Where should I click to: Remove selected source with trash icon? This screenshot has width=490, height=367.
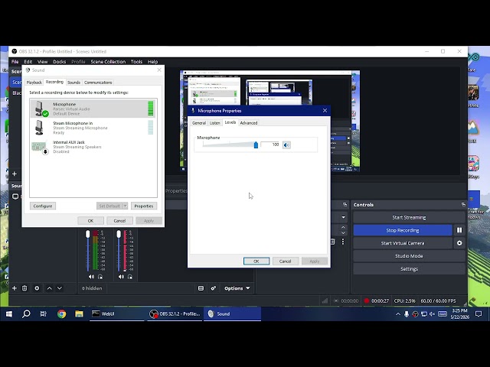coord(24,288)
